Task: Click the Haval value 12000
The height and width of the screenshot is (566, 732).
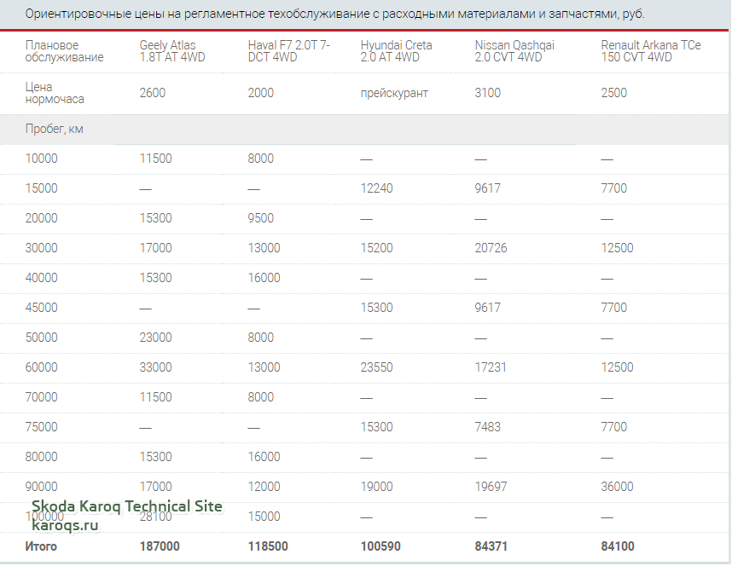Action: (264, 487)
